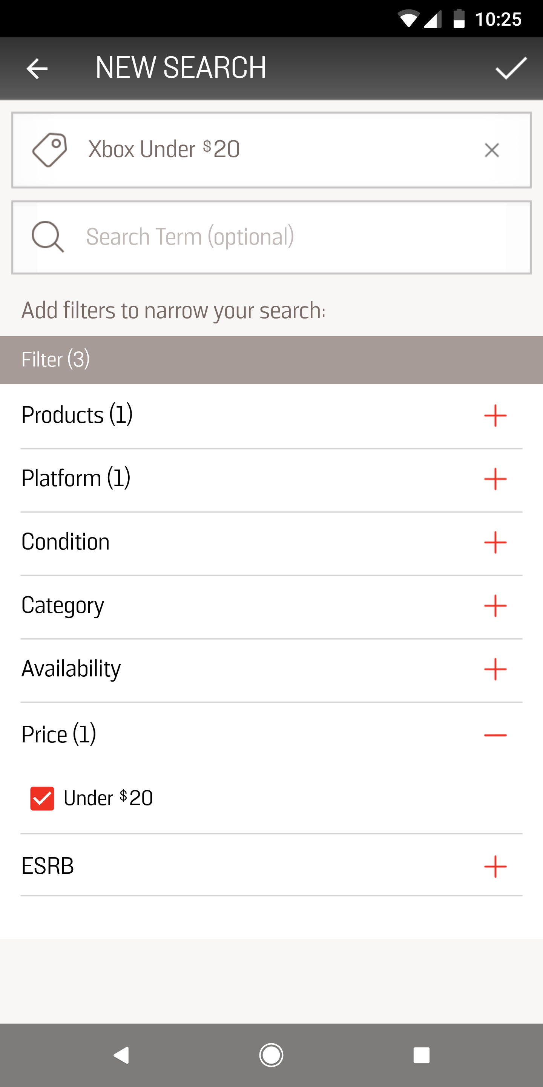Image resolution: width=543 pixels, height=1087 pixels.
Task: Confirm search with the checkmark icon
Action: (x=511, y=68)
